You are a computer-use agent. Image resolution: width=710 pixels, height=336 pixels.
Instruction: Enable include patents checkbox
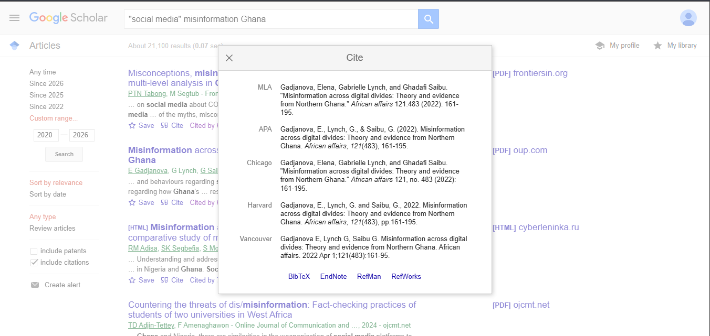tap(34, 251)
